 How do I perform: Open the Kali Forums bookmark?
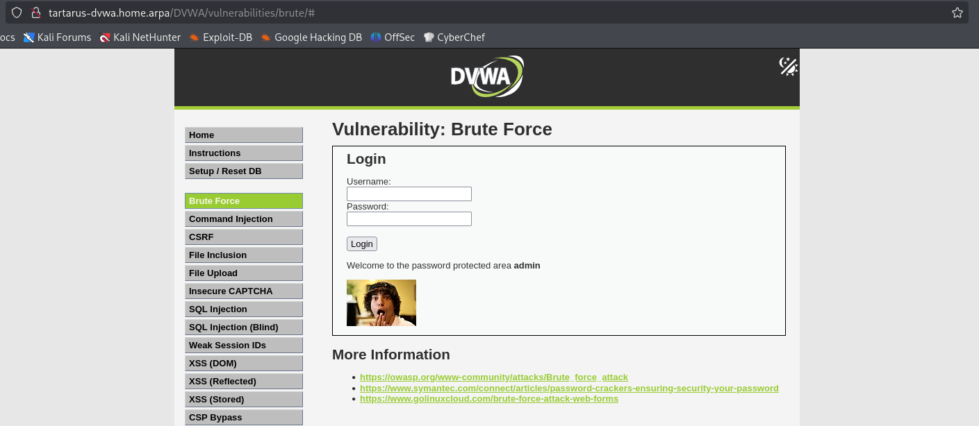pyautogui.click(x=57, y=37)
